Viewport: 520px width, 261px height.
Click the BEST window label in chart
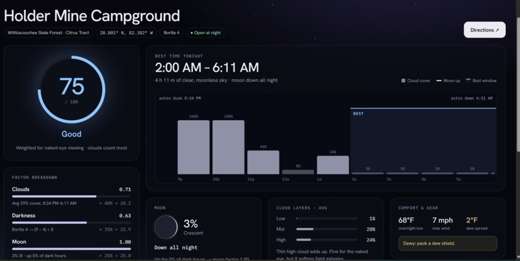point(358,114)
